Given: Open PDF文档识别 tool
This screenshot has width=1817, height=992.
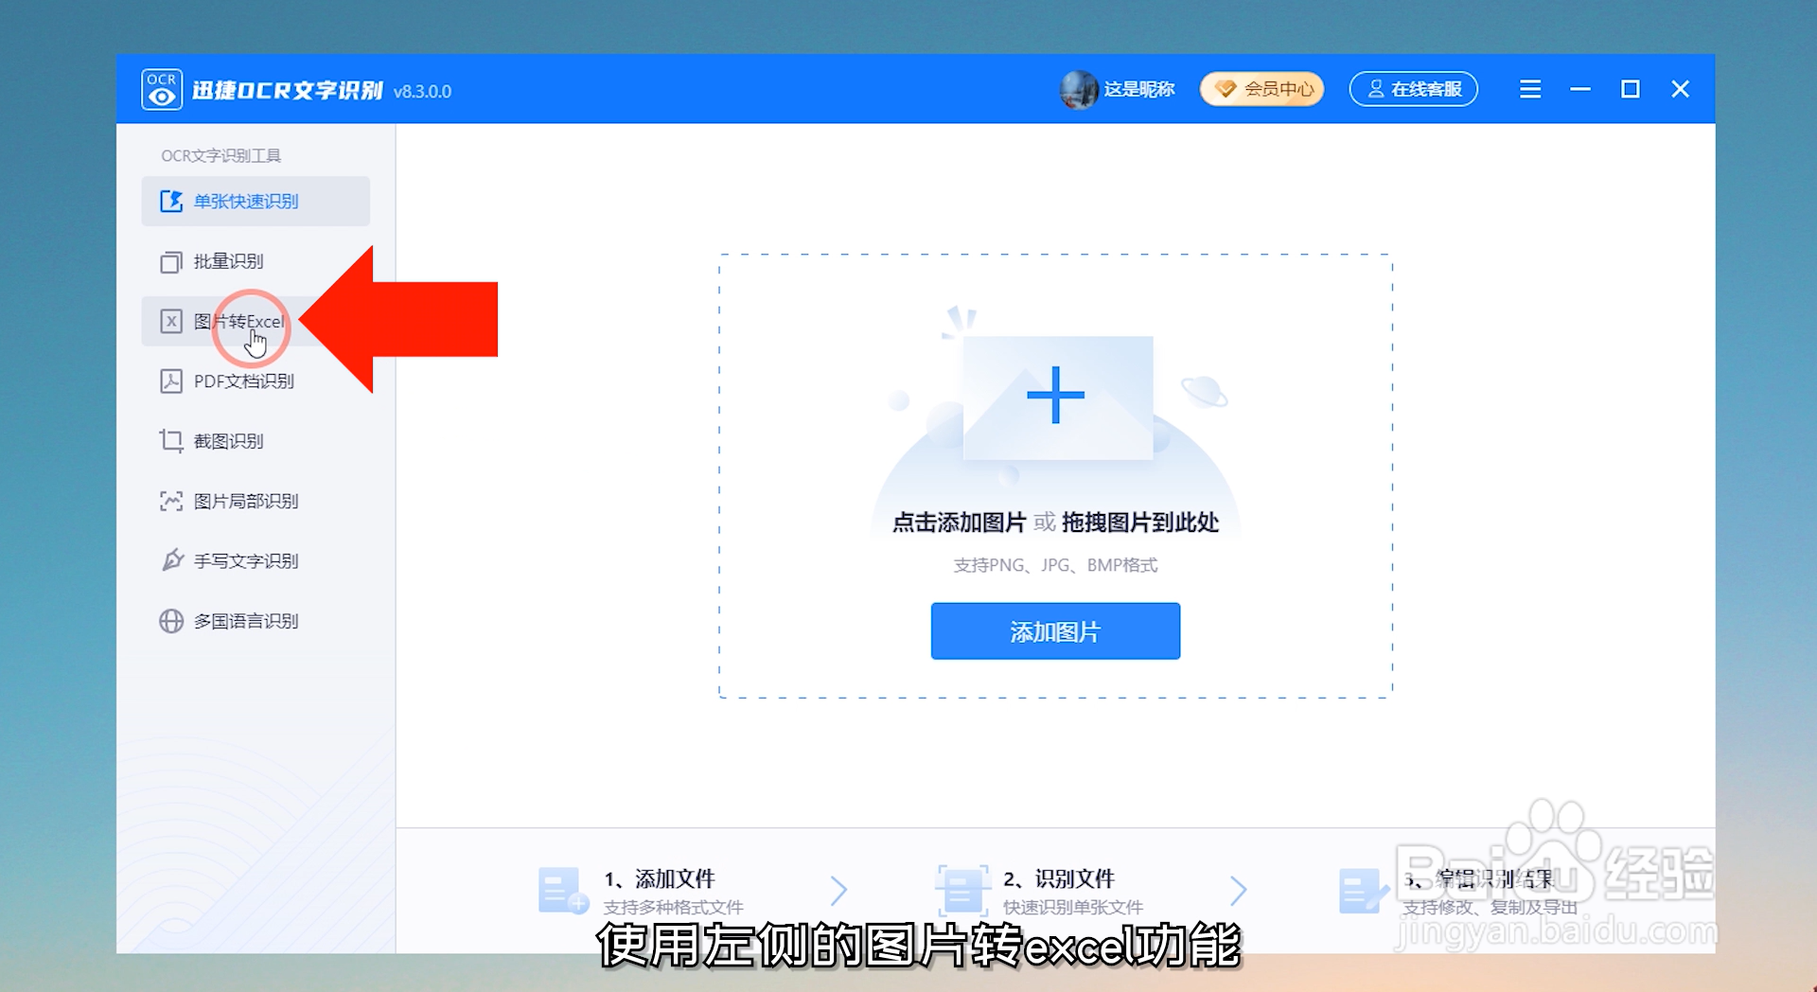Looking at the screenshot, I should pos(256,381).
